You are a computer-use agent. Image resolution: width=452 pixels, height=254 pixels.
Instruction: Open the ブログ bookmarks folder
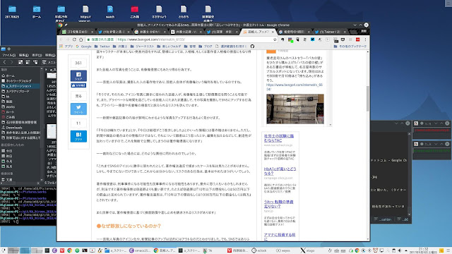(206, 46)
